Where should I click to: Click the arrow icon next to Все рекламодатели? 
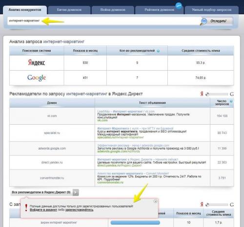tap(76, 192)
